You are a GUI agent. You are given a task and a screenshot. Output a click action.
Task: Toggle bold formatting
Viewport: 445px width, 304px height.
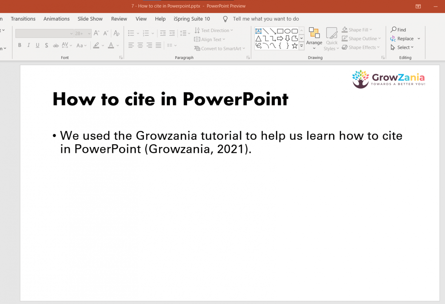[19, 45]
